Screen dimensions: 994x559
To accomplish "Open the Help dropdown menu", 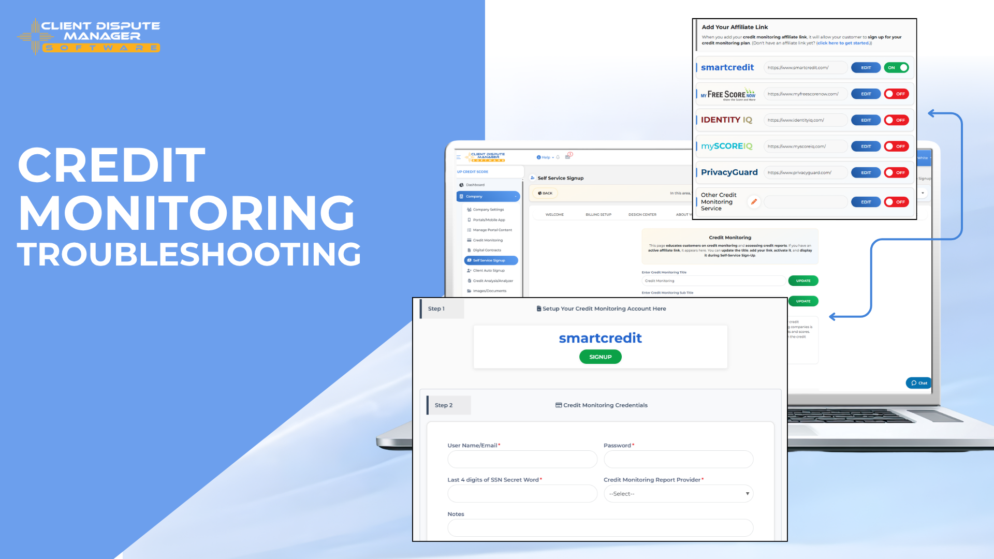I will (x=546, y=157).
